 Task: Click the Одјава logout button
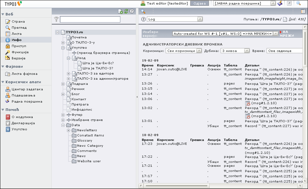point(200,3)
